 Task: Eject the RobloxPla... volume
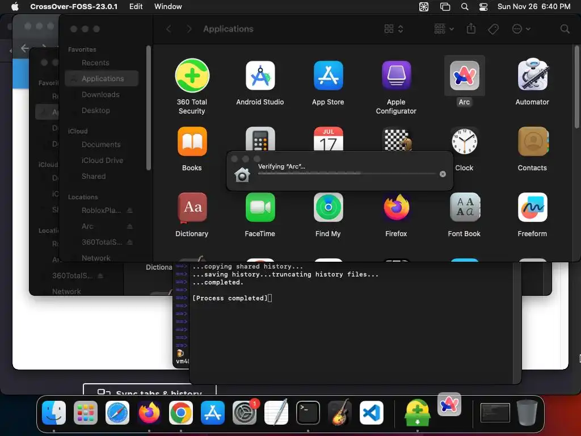tap(130, 210)
